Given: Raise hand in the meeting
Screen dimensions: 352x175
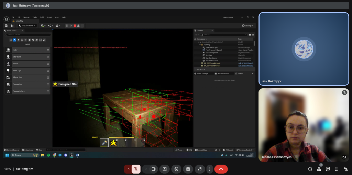Looking at the screenshot, I should 200,169.
